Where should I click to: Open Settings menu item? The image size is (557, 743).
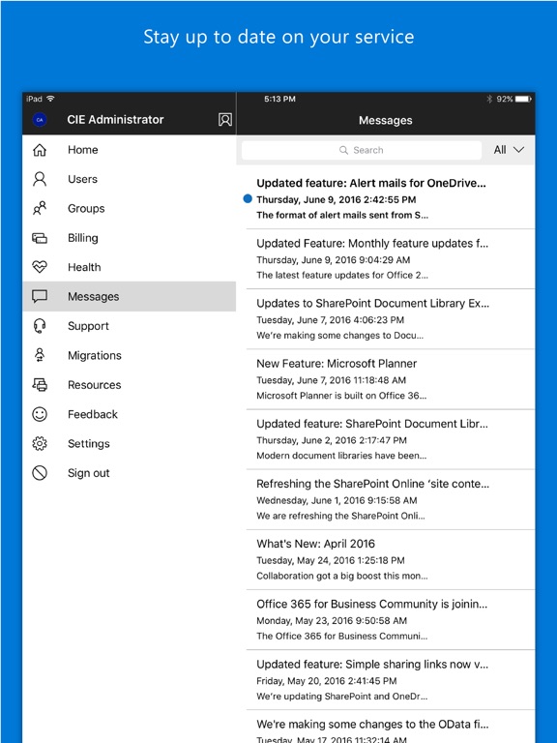[x=129, y=443]
